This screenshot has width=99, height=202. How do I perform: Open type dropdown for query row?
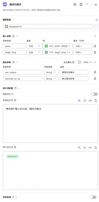(x=34, y=46)
